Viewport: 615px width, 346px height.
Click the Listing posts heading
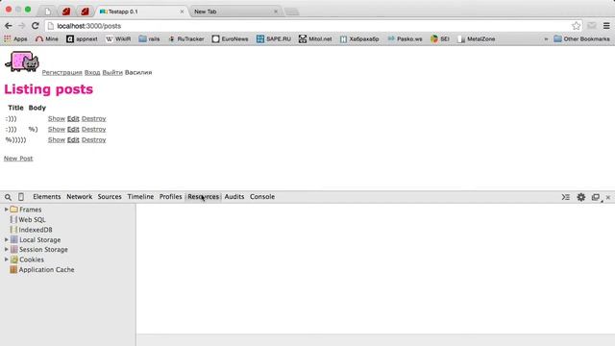tap(49, 89)
